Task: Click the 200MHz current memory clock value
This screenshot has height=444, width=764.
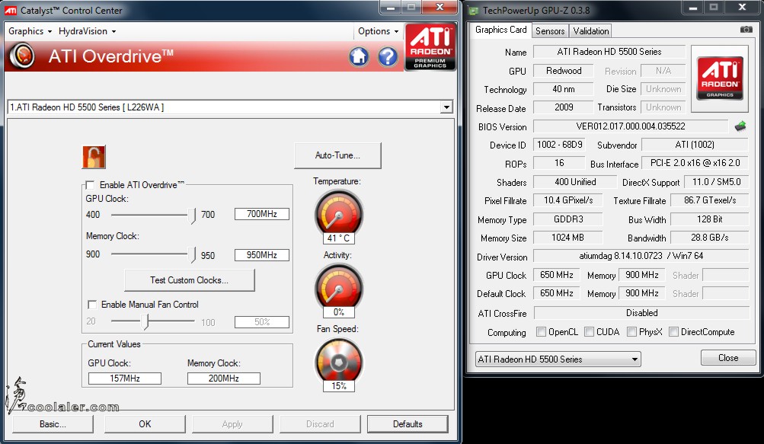Action: pos(224,379)
